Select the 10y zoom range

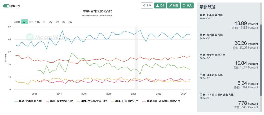(70, 22)
